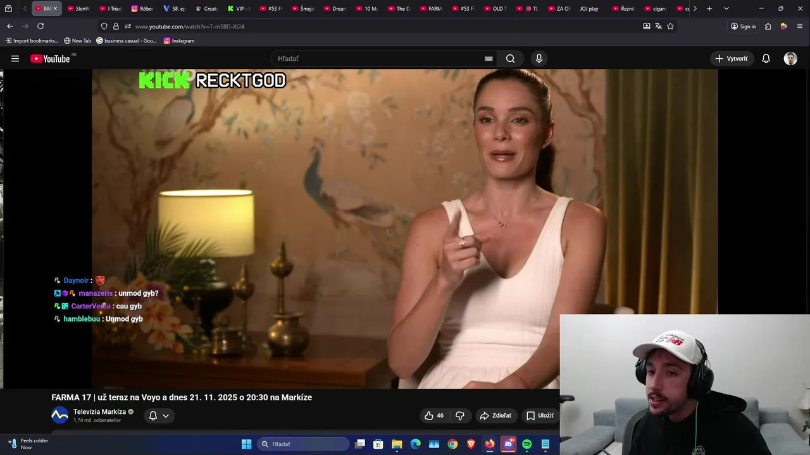Image resolution: width=810 pixels, height=455 pixels.
Task: Open the Televízia Markíza channel avatar
Action: [x=59, y=415]
